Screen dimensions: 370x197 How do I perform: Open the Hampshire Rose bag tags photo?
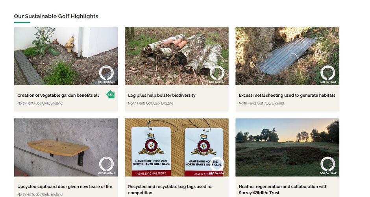176,147
